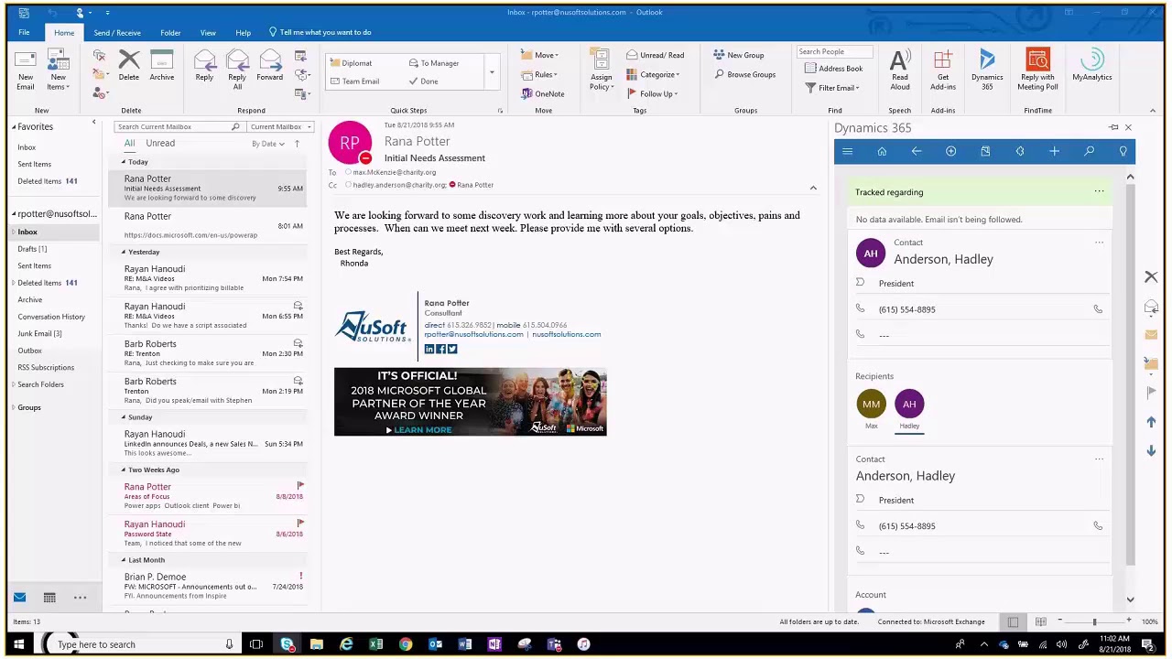1172x659 pixels.
Task: Show Unread messages only
Action: [x=160, y=144]
